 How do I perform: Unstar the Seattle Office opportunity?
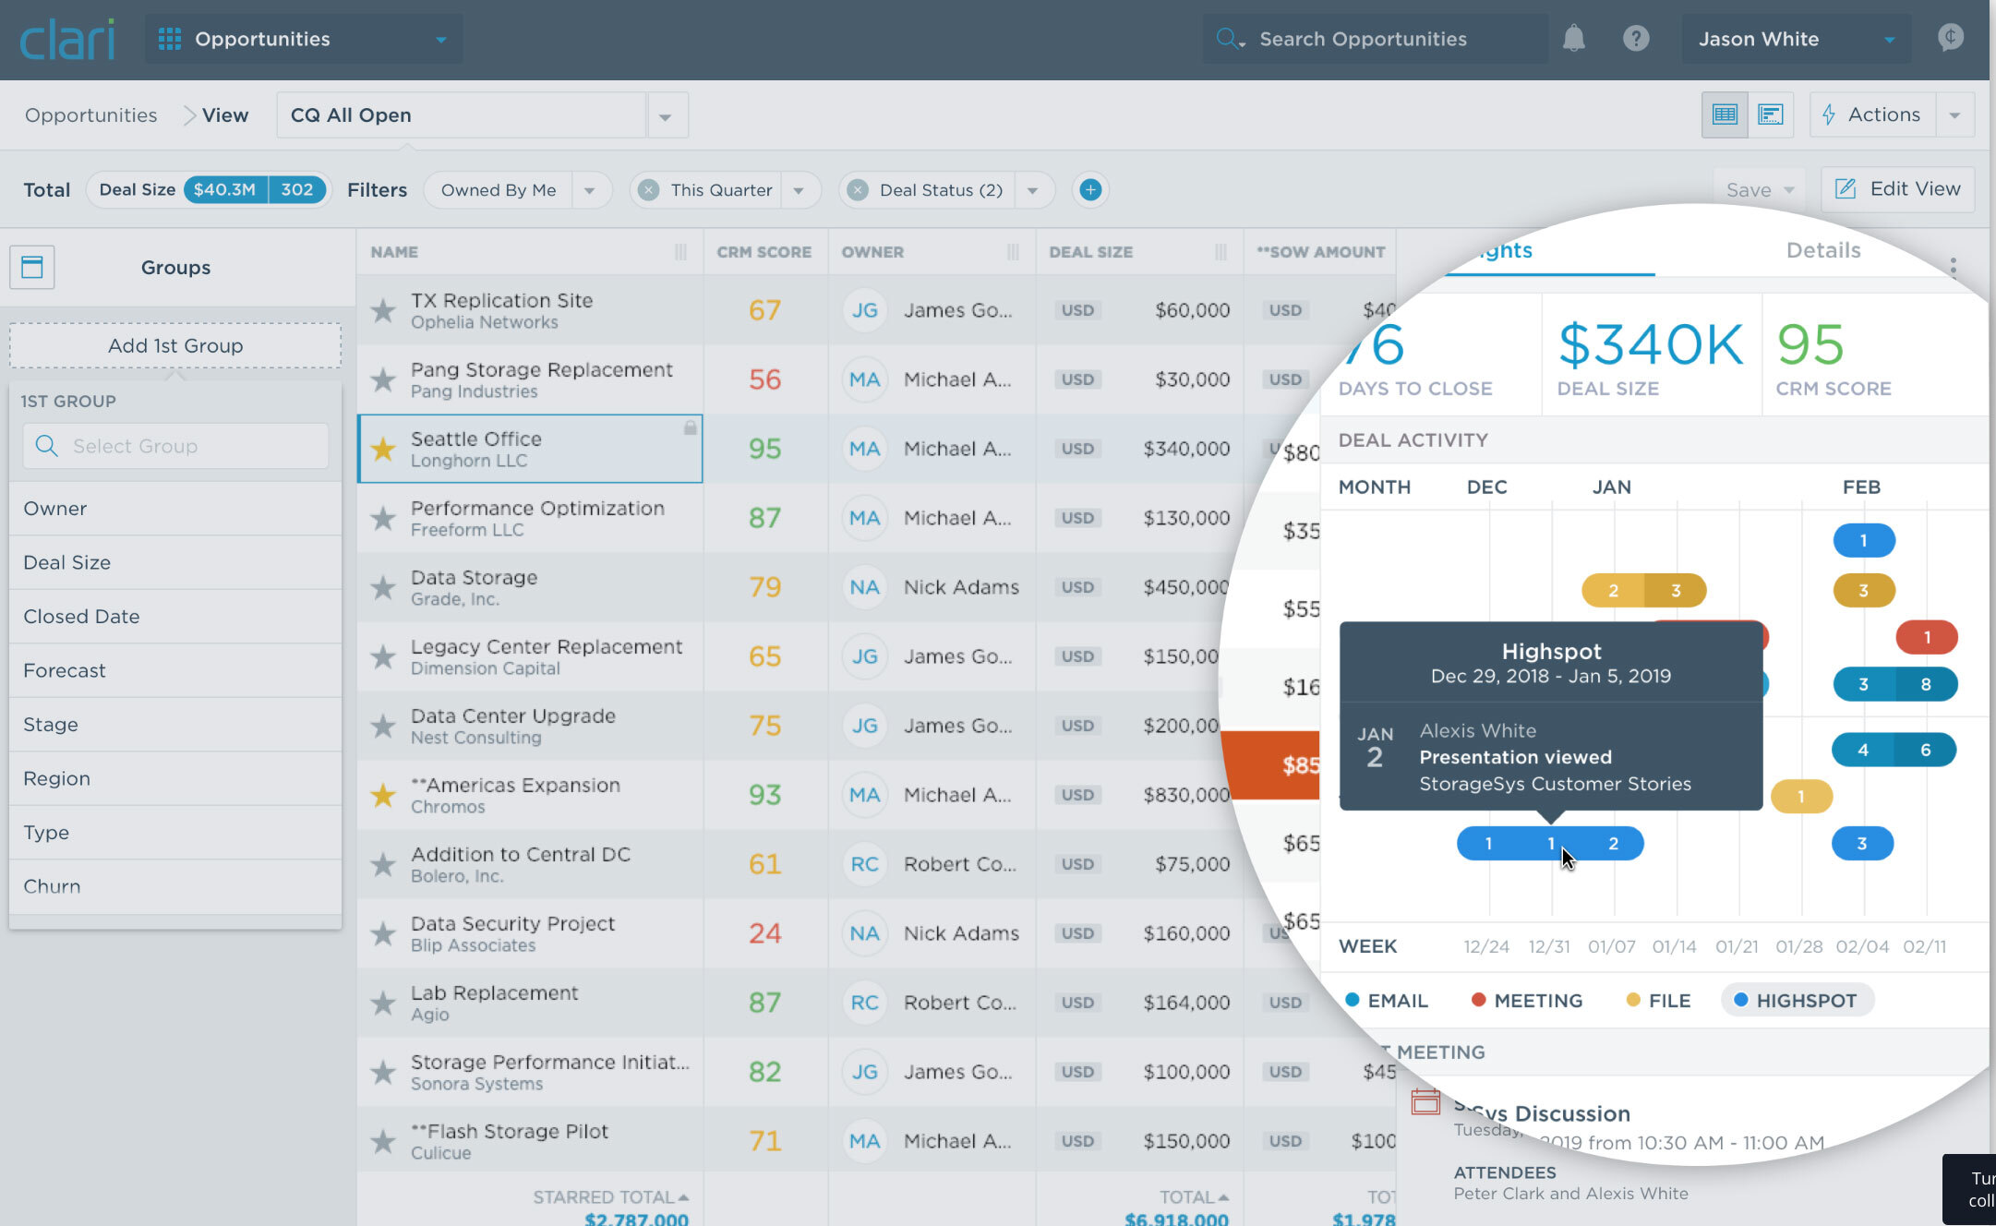pyautogui.click(x=382, y=449)
